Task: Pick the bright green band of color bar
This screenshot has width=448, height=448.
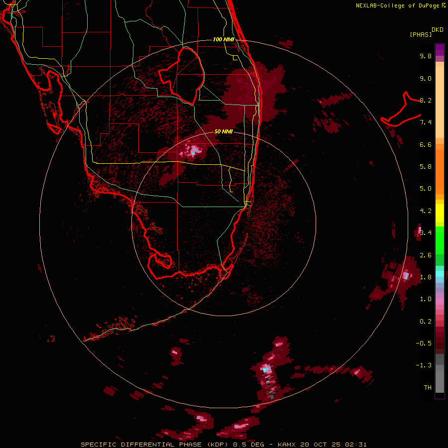Action: tap(440, 240)
